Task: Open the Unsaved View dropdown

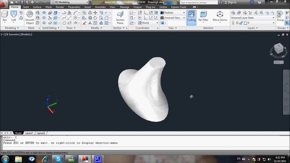Action: [x=173, y=18]
